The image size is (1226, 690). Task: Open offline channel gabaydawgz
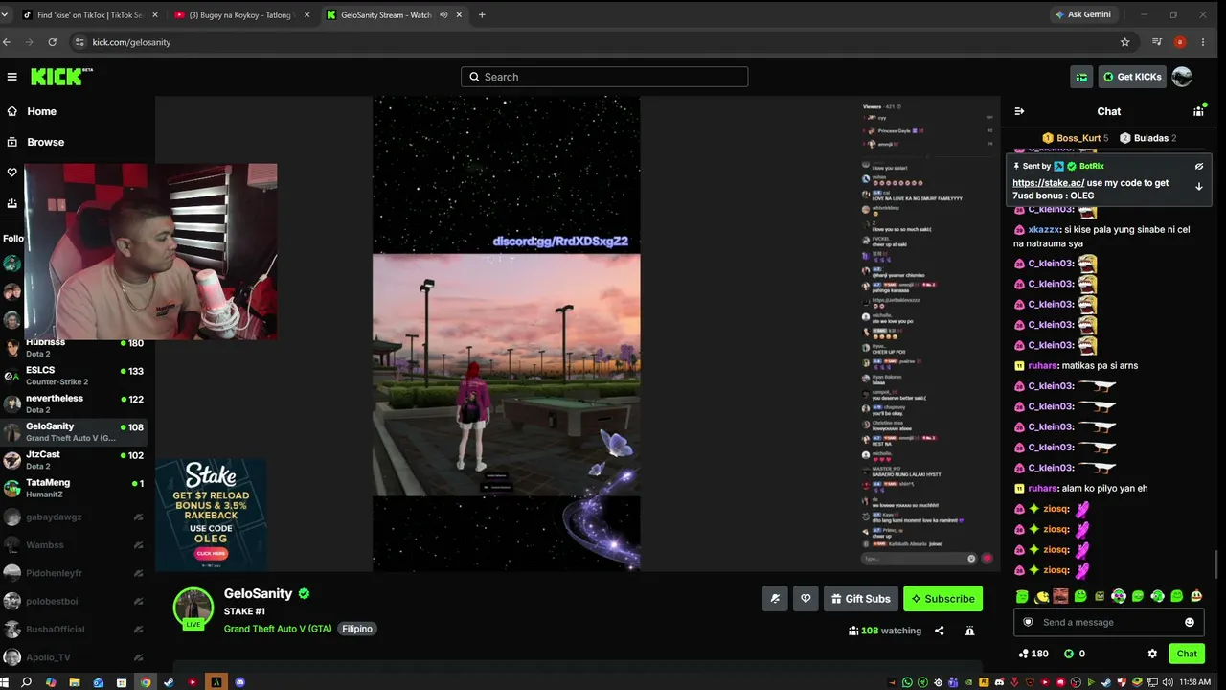click(x=74, y=517)
